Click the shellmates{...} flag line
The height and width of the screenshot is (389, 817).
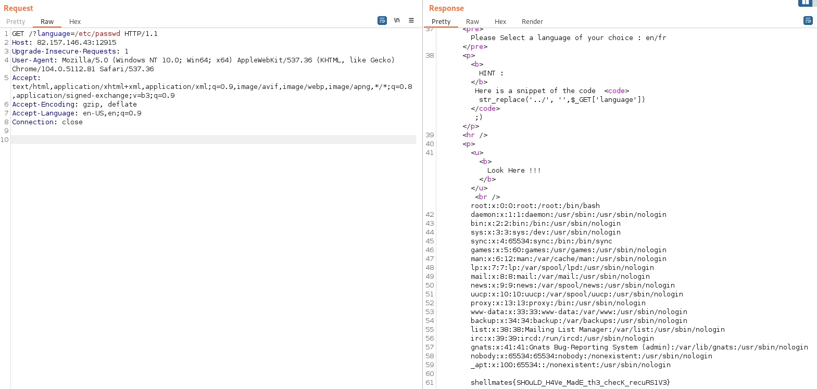point(571,383)
